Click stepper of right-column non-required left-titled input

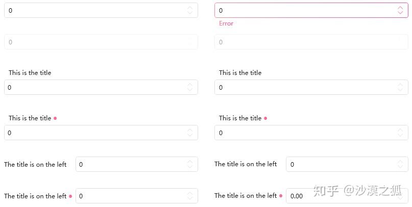click(x=400, y=164)
